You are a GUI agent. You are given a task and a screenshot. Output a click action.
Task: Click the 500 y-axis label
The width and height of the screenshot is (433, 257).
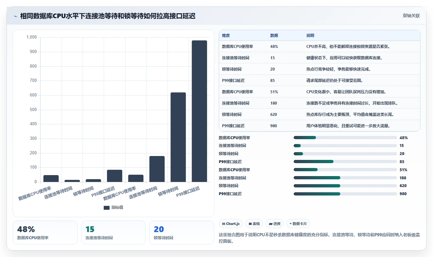[33, 110]
